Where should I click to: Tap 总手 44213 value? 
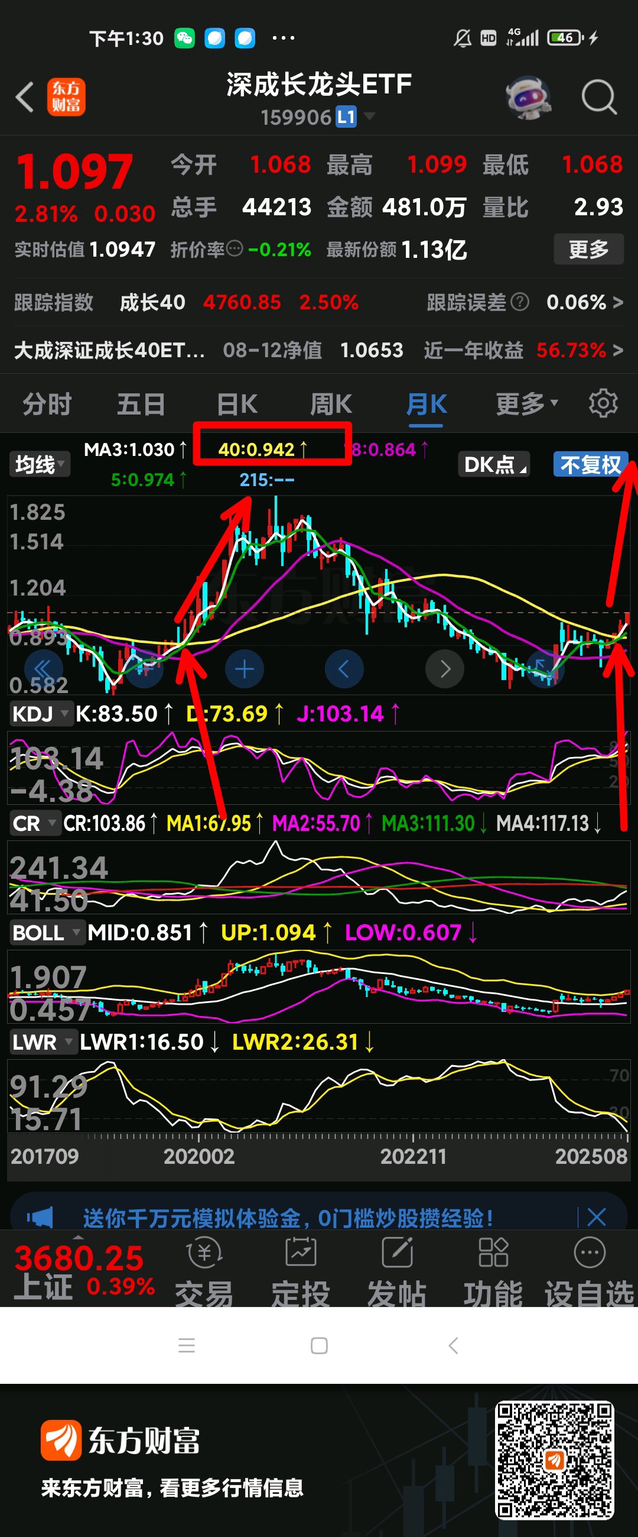click(x=276, y=207)
